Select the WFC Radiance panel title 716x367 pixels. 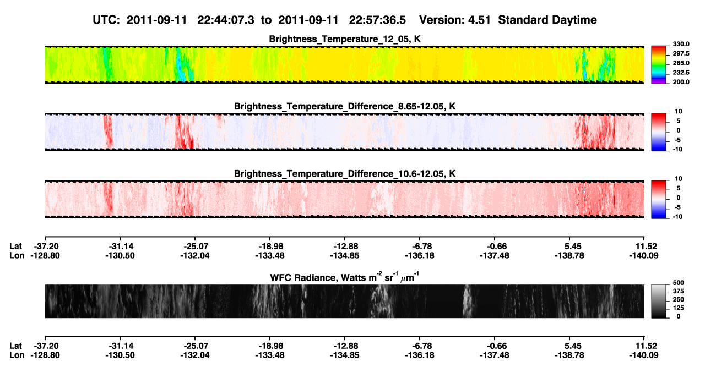344,277
